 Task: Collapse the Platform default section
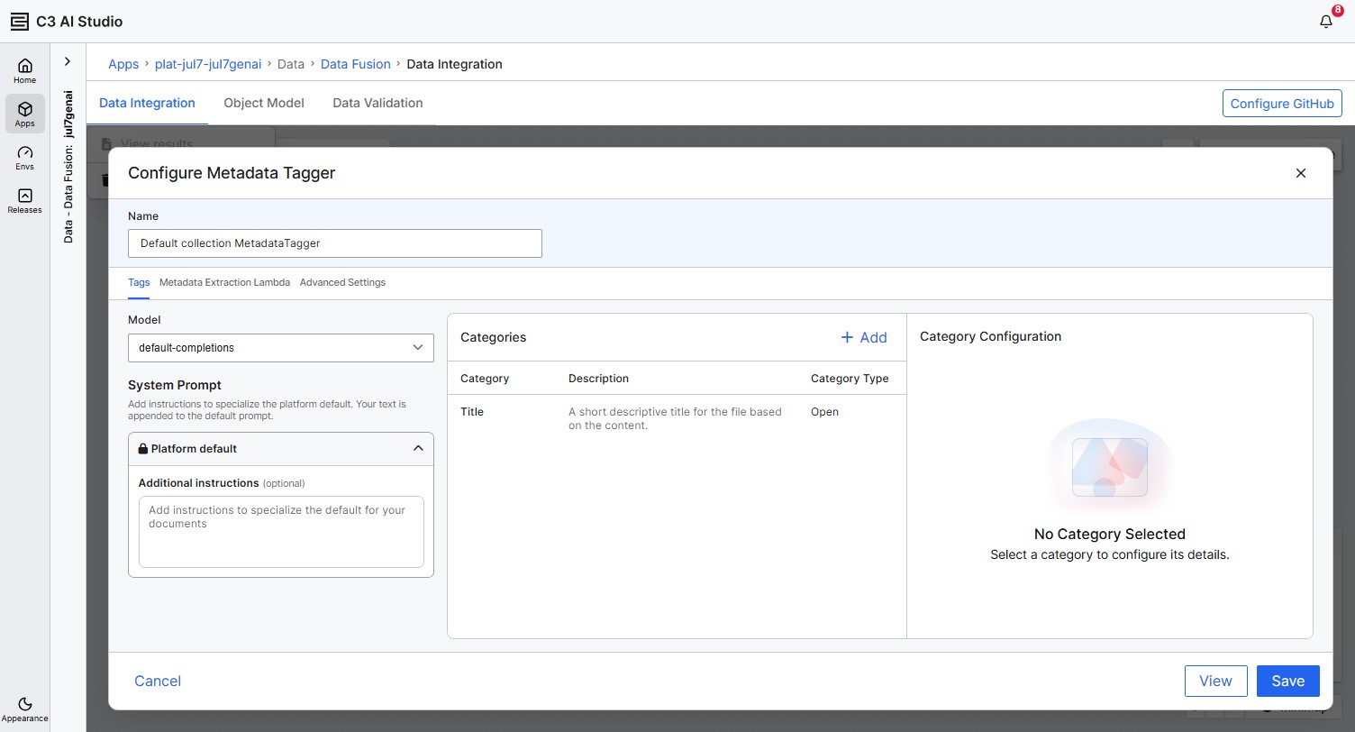(x=418, y=448)
